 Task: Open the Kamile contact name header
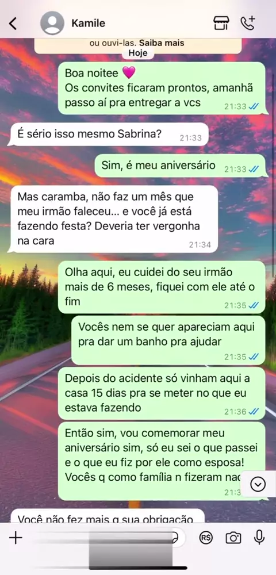(89, 23)
